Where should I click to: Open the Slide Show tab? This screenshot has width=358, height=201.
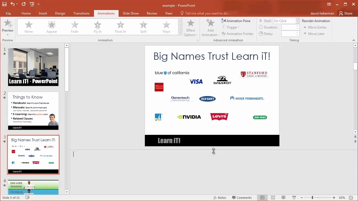point(131,13)
